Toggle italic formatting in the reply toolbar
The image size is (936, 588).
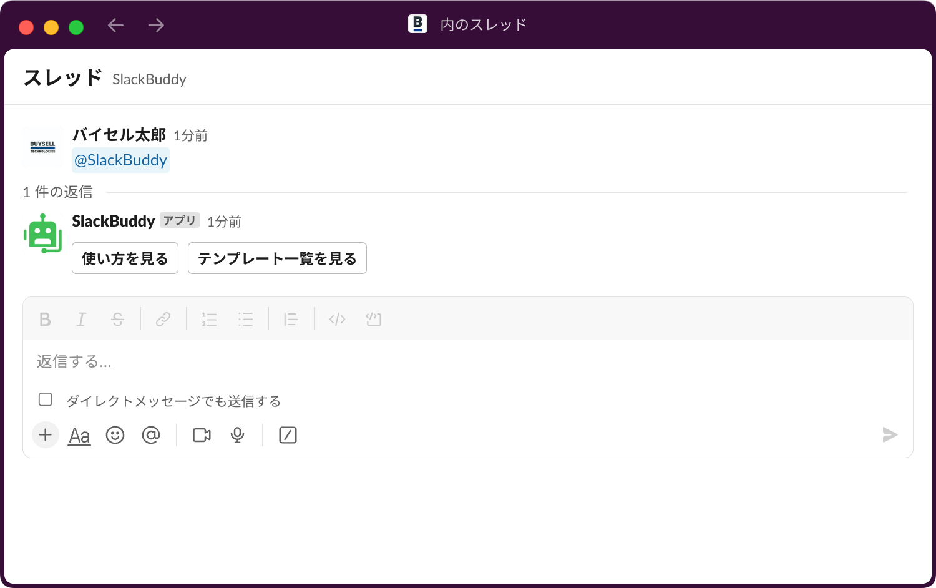click(81, 320)
